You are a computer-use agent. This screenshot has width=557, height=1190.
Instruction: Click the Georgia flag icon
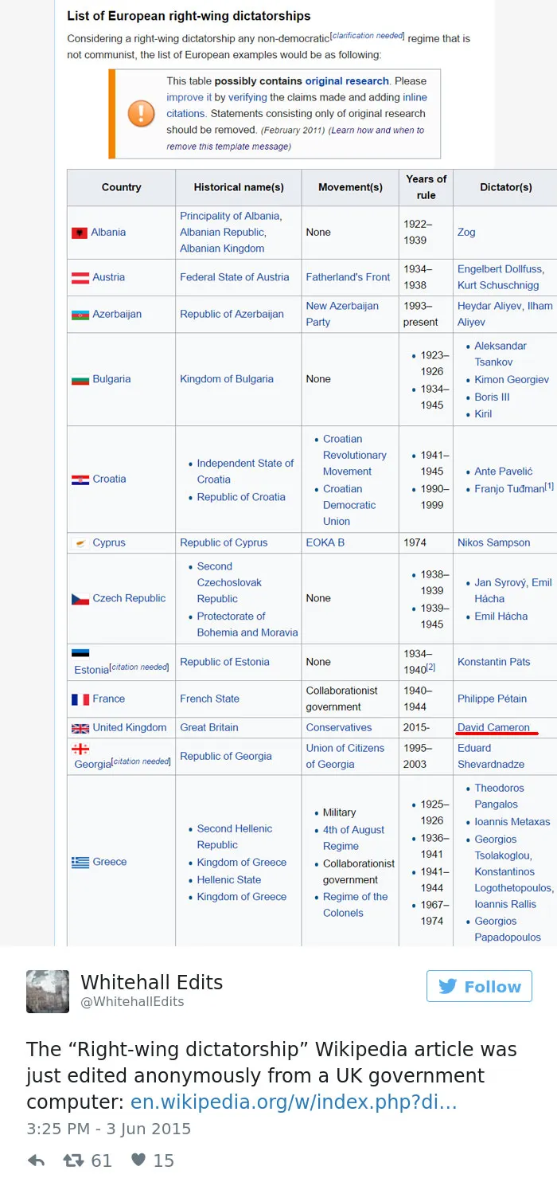tap(80, 750)
